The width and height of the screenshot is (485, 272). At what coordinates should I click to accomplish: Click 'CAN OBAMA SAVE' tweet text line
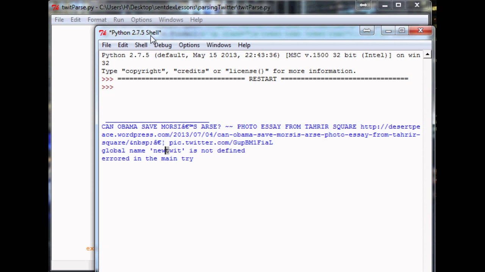pos(261,127)
